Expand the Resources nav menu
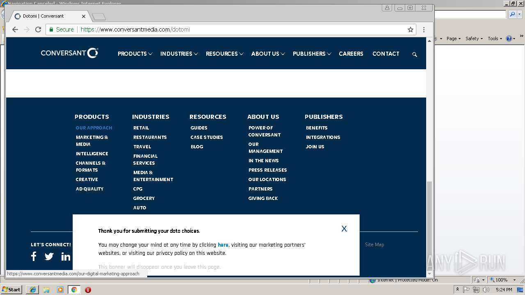The image size is (525, 295). coord(224,54)
